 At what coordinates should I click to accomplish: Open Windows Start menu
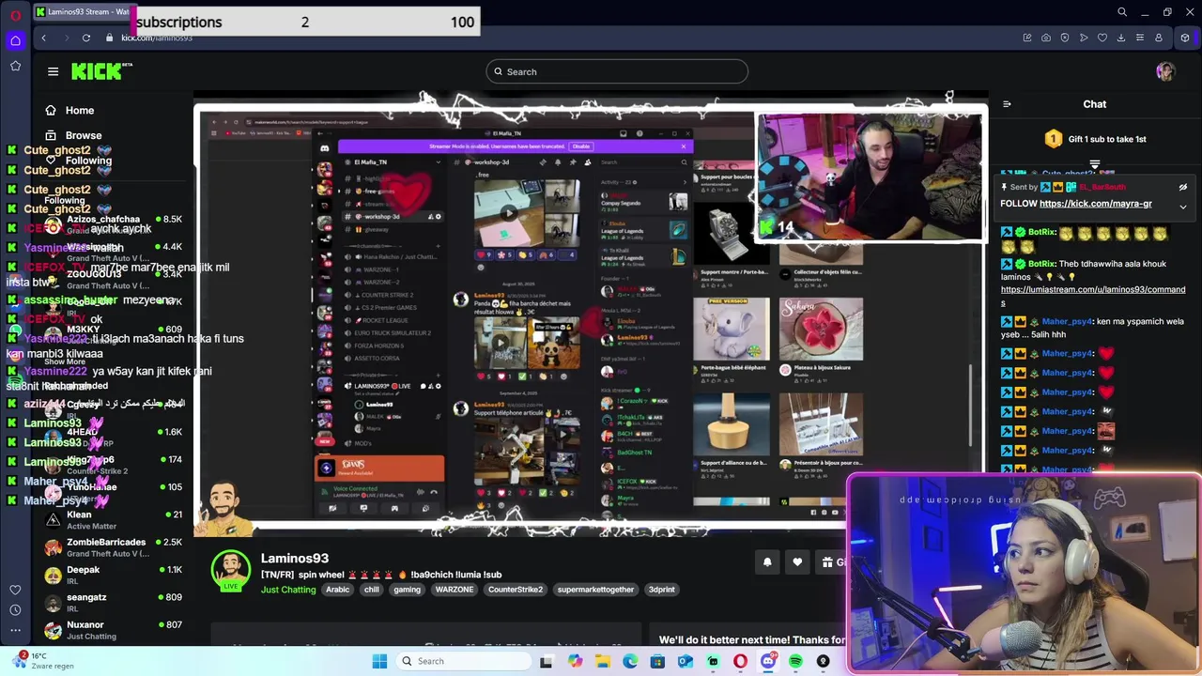[x=379, y=661]
